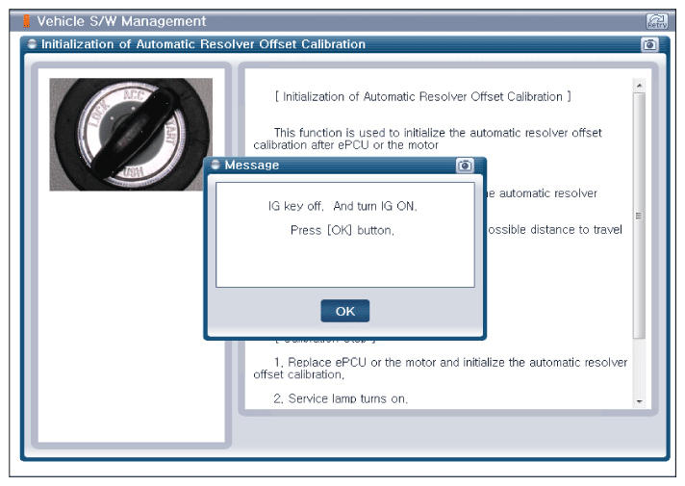Click the 'Press [OK] button.' message line
This screenshot has width=685, height=486.
[342, 230]
